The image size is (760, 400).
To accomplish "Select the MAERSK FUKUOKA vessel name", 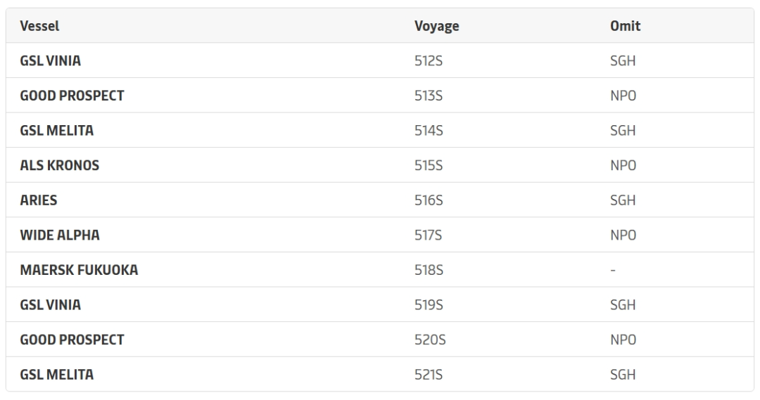I will [79, 270].
